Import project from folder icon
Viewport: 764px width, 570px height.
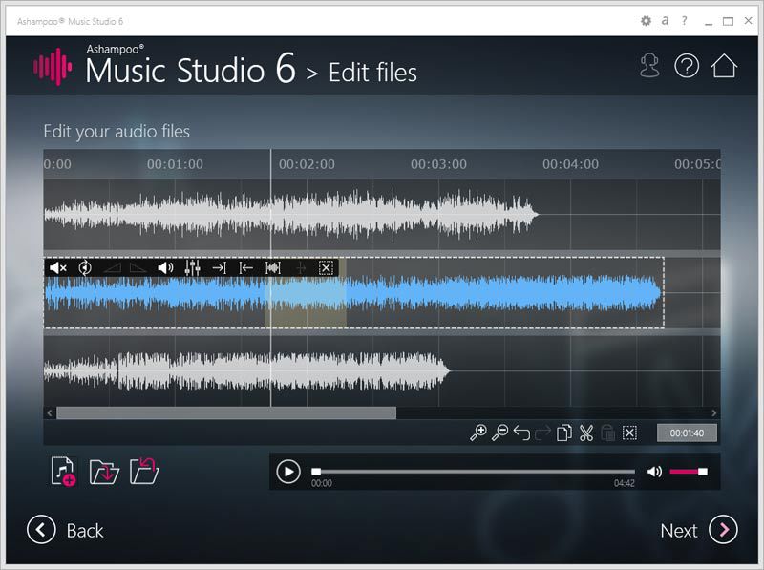tap(104, 472)
